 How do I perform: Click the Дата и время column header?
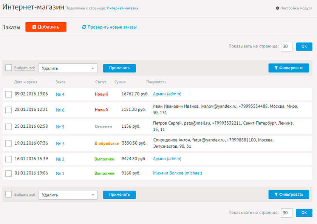[x=26, y=82]
